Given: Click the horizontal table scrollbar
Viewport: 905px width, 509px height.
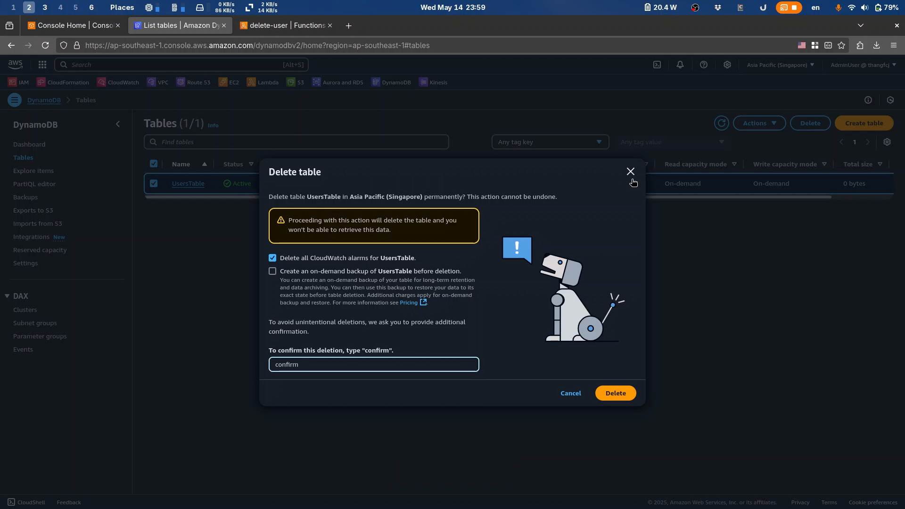Looking at the screenshot, I should tap(488, 197).
